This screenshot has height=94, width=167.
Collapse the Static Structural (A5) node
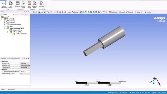click(5, 28)
